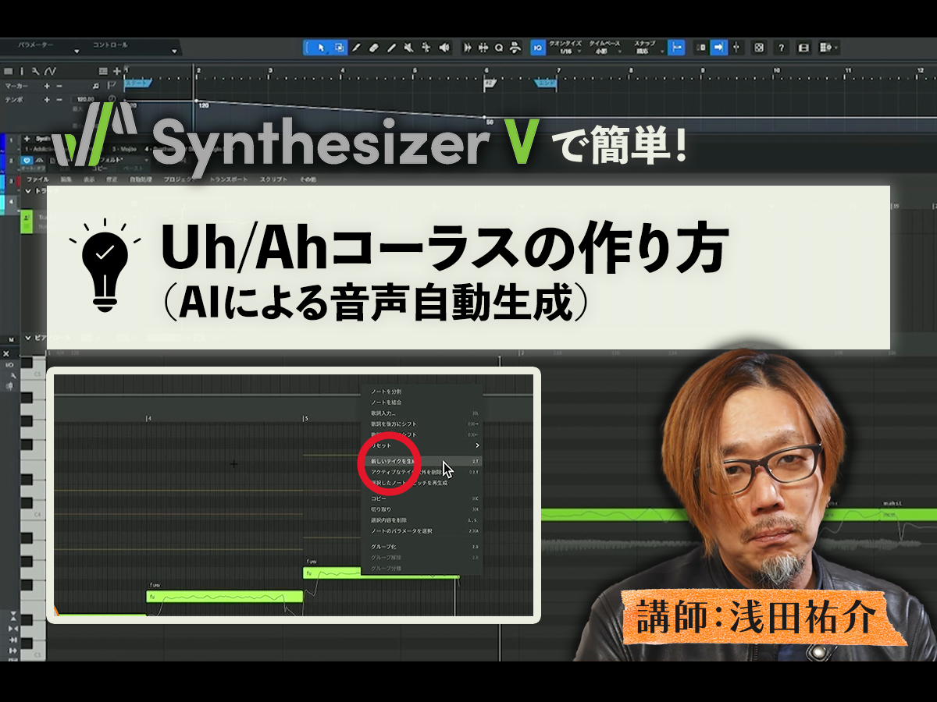Toggle the blue snap button after スナップ
The image size is (937, 702).
click(x=676, y=48)
